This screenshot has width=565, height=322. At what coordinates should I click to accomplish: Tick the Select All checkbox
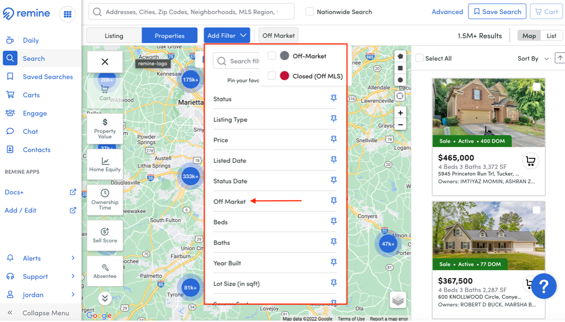pyautogui.click(x=420, y=58)
